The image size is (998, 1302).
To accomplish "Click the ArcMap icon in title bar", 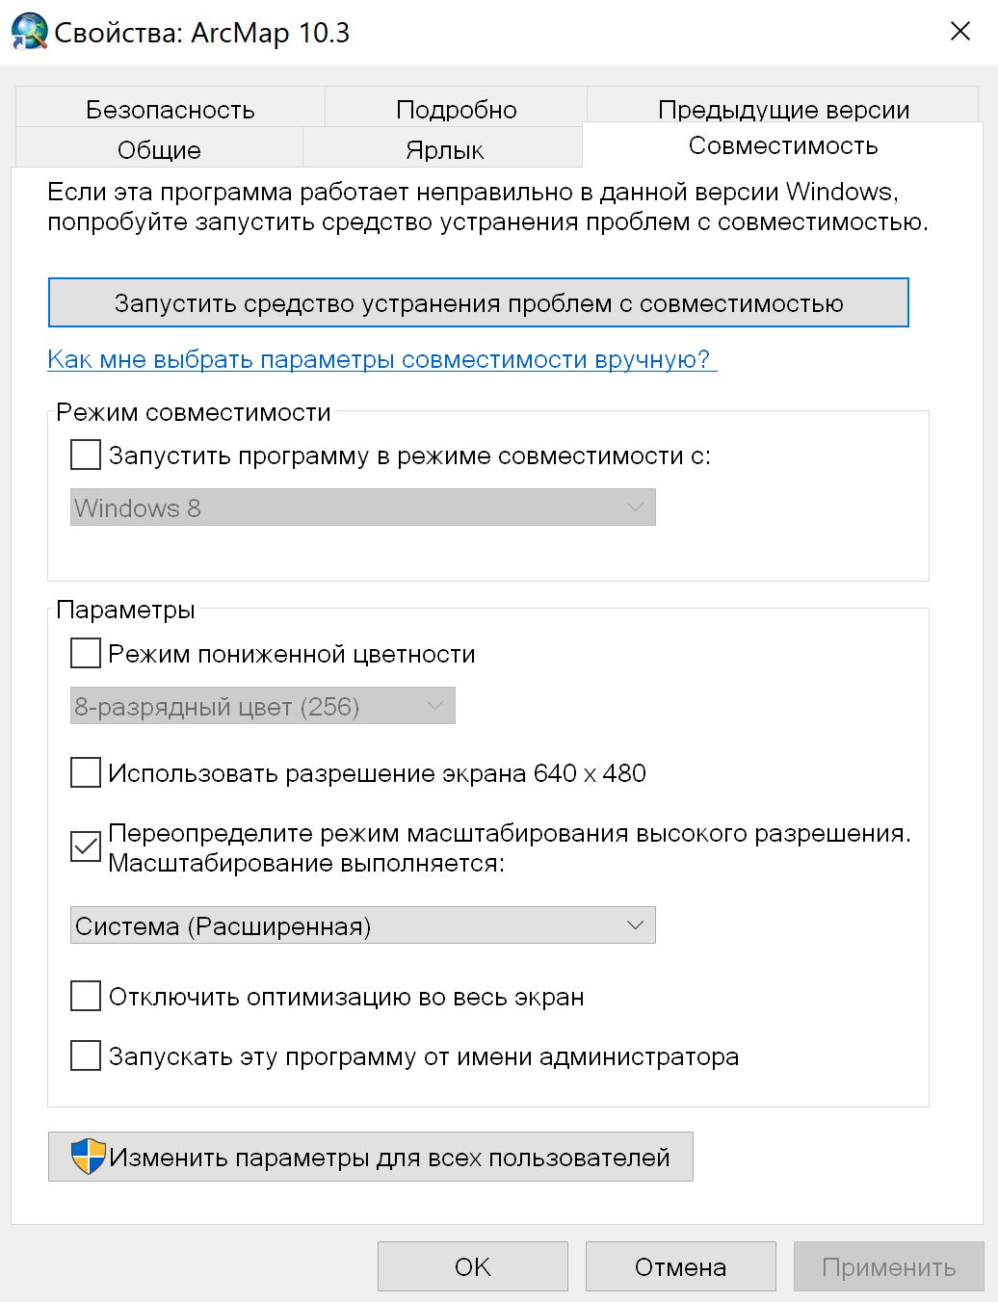I will pos(28,32).
